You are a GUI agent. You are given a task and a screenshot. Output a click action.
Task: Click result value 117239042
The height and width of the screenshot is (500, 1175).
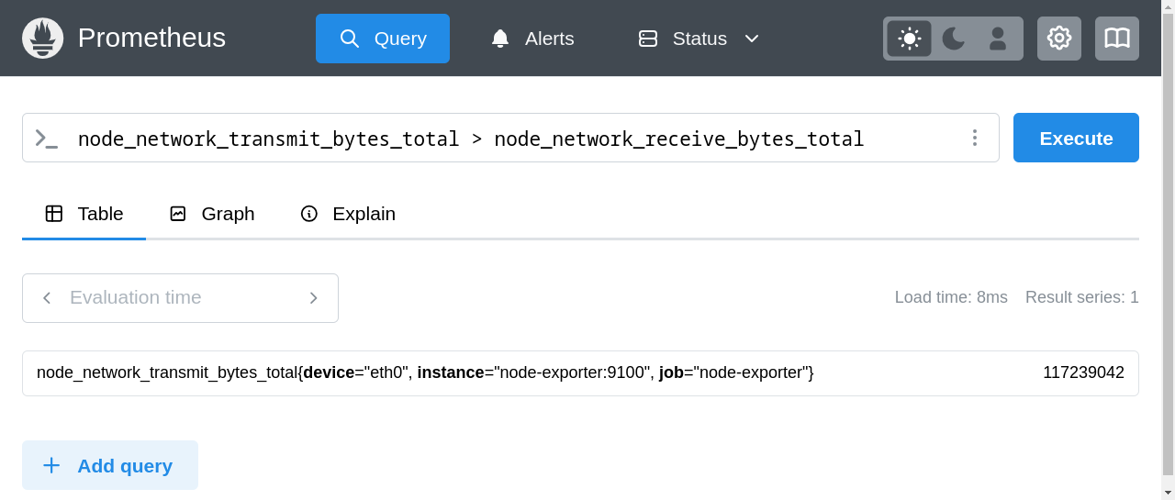pyautogui.click(x=1083, y=372)
